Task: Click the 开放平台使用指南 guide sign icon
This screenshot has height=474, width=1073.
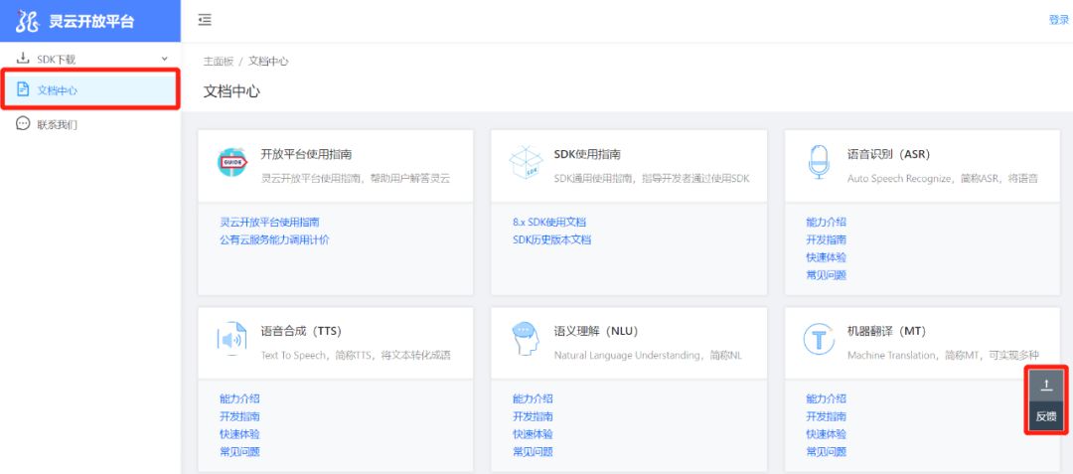Action: point(231,162)
